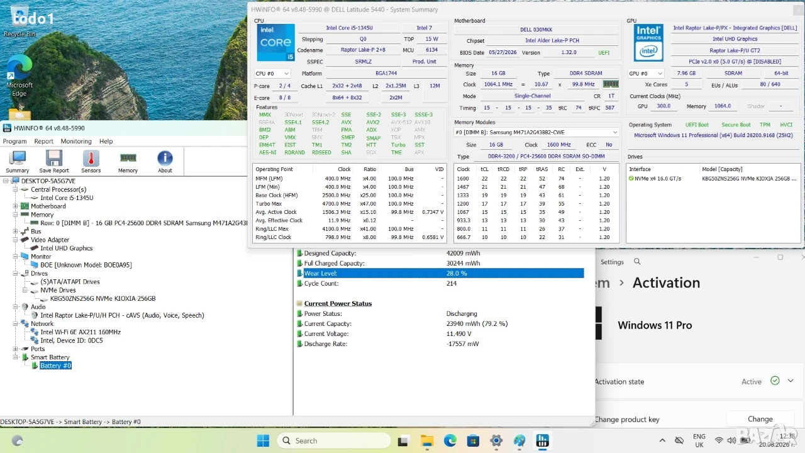Open the CPU #0 selector dropdown
The width and height of the screenshot is (805, 453).
click(x=272, y=74)
